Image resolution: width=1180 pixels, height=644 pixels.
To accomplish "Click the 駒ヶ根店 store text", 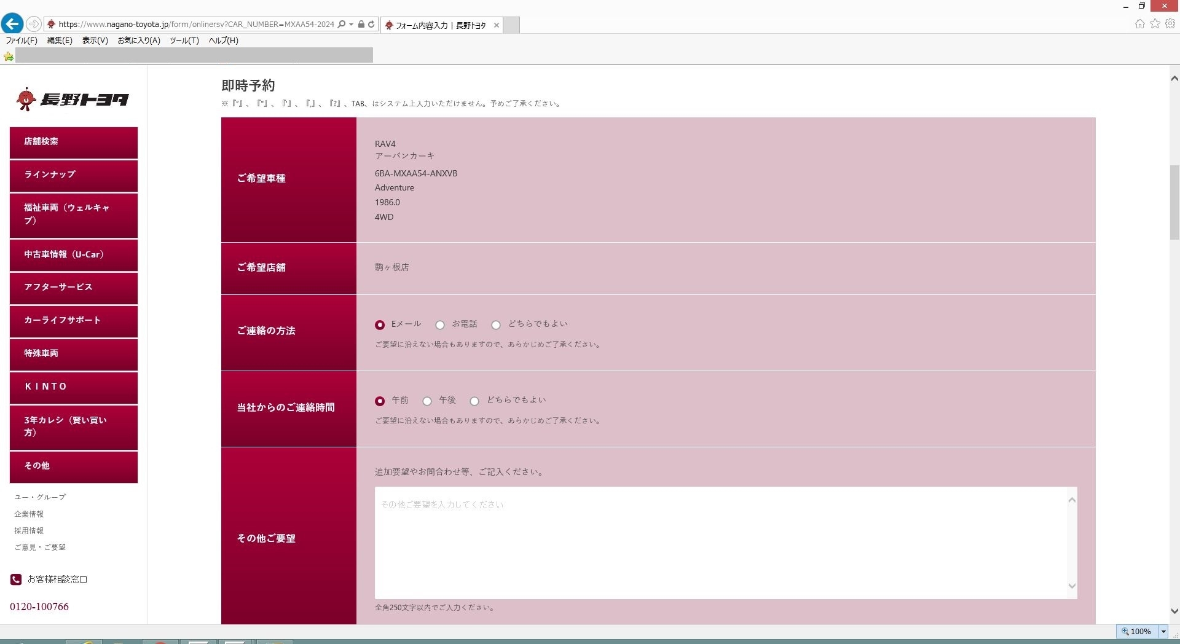I will pos(392,267).
